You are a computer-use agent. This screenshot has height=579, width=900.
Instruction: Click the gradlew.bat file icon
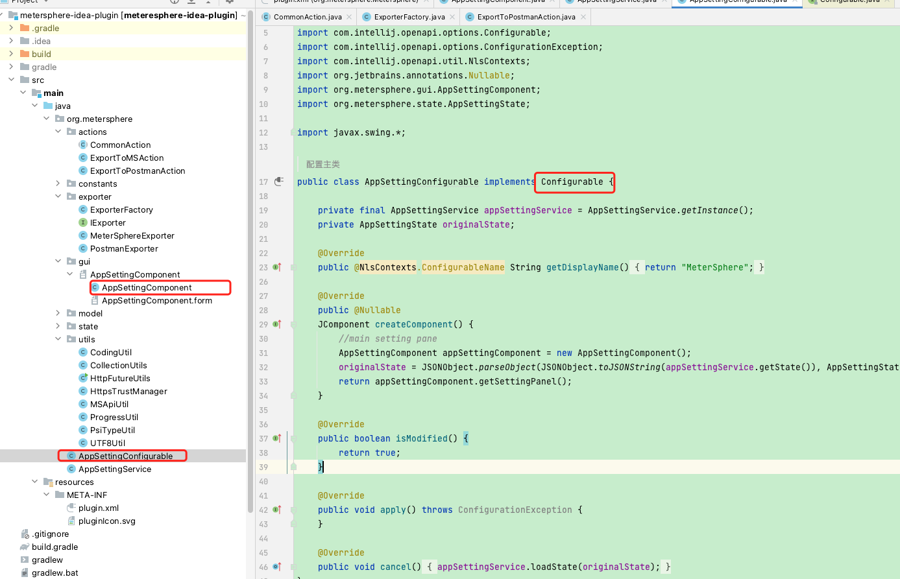pos(25,573)
